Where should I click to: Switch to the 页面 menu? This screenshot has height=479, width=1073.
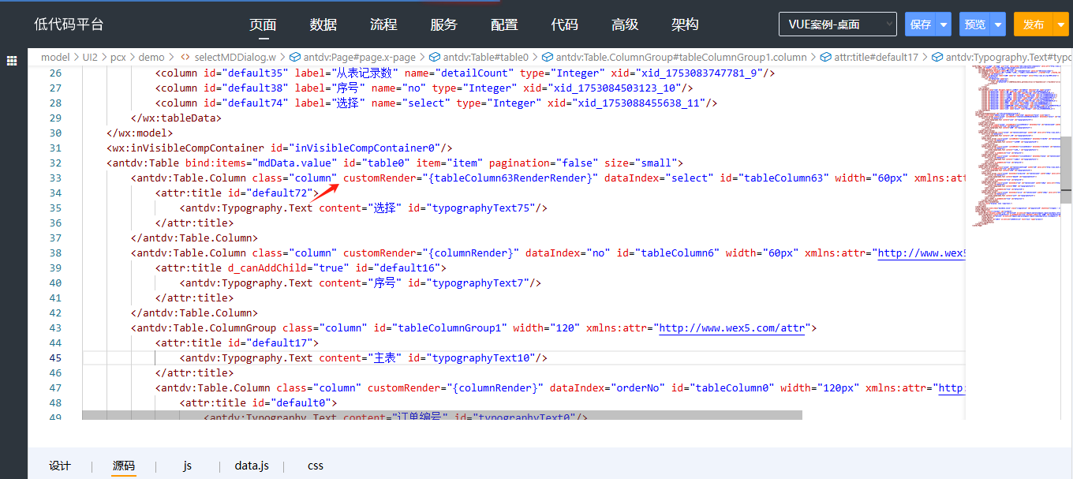tap(263, 24)
